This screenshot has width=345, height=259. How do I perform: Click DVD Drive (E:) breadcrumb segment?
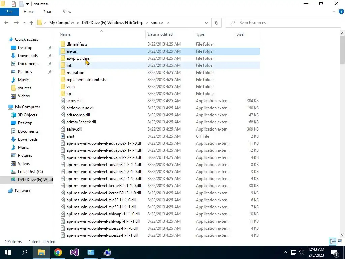point(113,23)
